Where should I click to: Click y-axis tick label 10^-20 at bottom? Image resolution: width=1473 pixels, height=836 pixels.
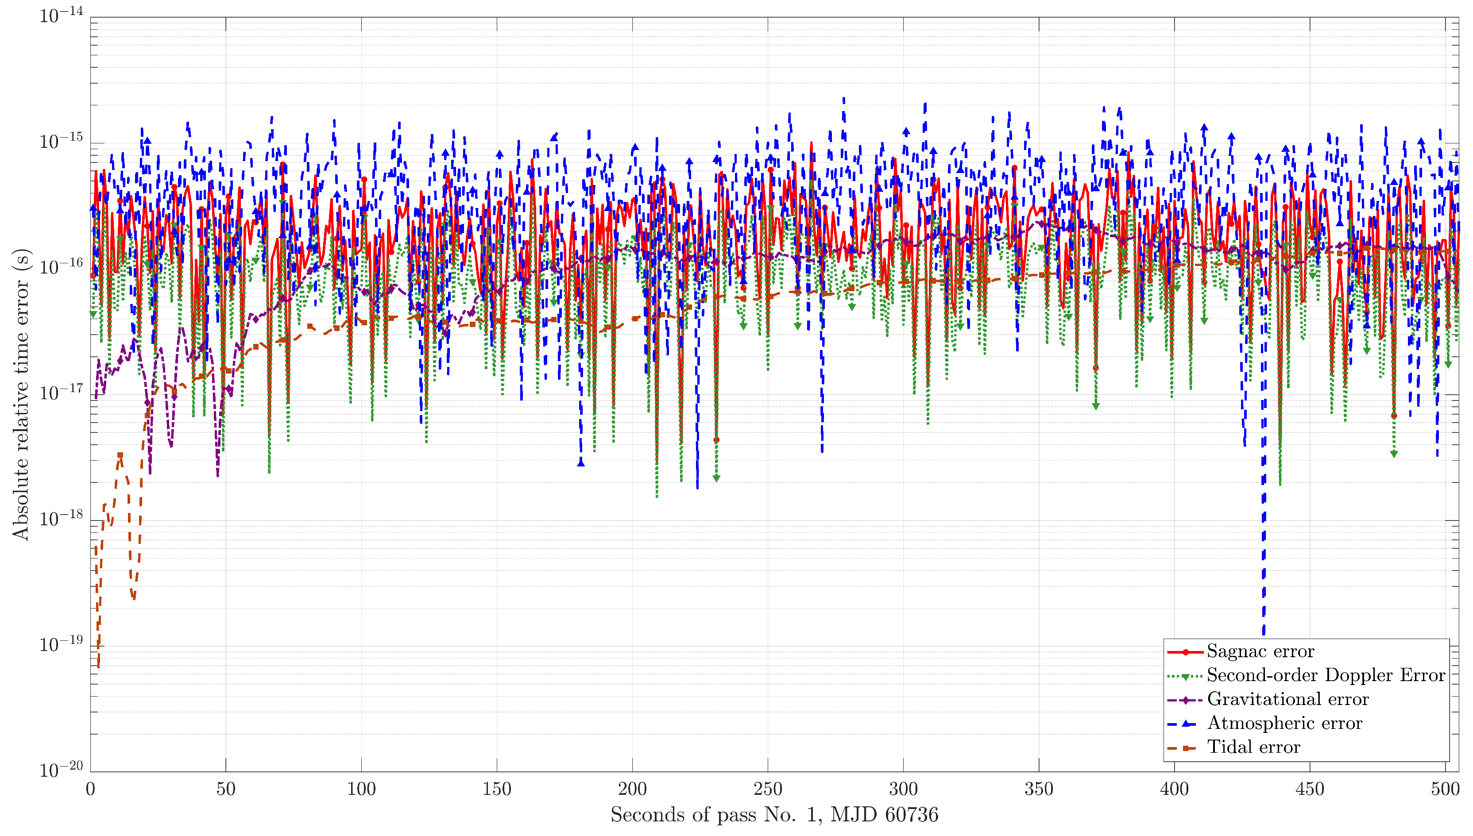61,770
